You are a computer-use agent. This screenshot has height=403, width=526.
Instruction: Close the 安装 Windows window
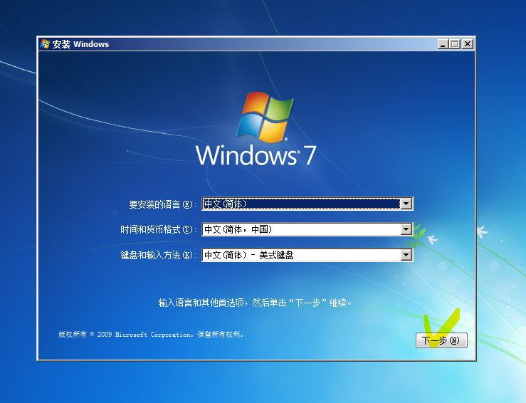[468, 44]
